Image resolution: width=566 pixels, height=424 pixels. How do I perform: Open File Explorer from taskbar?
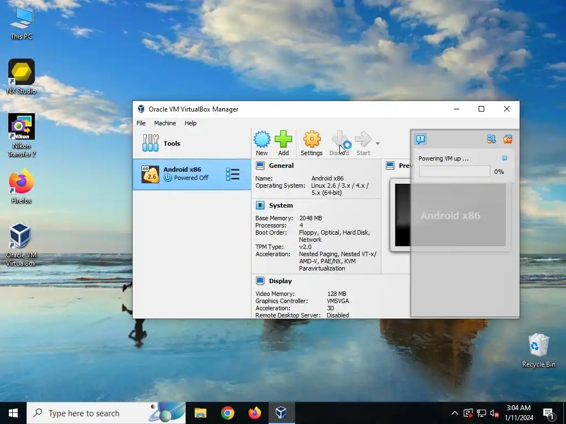tap(200, 413)
